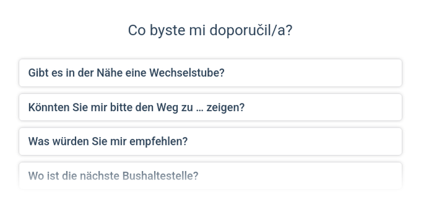Select "Wo ist die nächste Bushaltestelle?" option
The height and width of the screenshot is (210, 421).
coord(210,175)
